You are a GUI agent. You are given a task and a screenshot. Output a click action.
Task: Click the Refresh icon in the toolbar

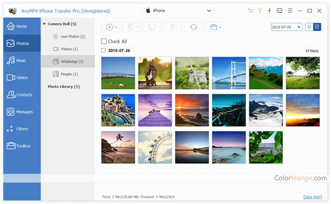(193, 27)
